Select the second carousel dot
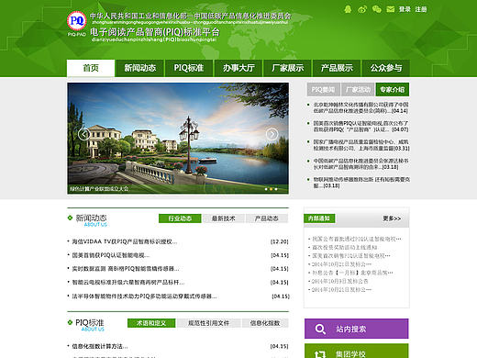The image size is (477, 358). click(271, 189)
